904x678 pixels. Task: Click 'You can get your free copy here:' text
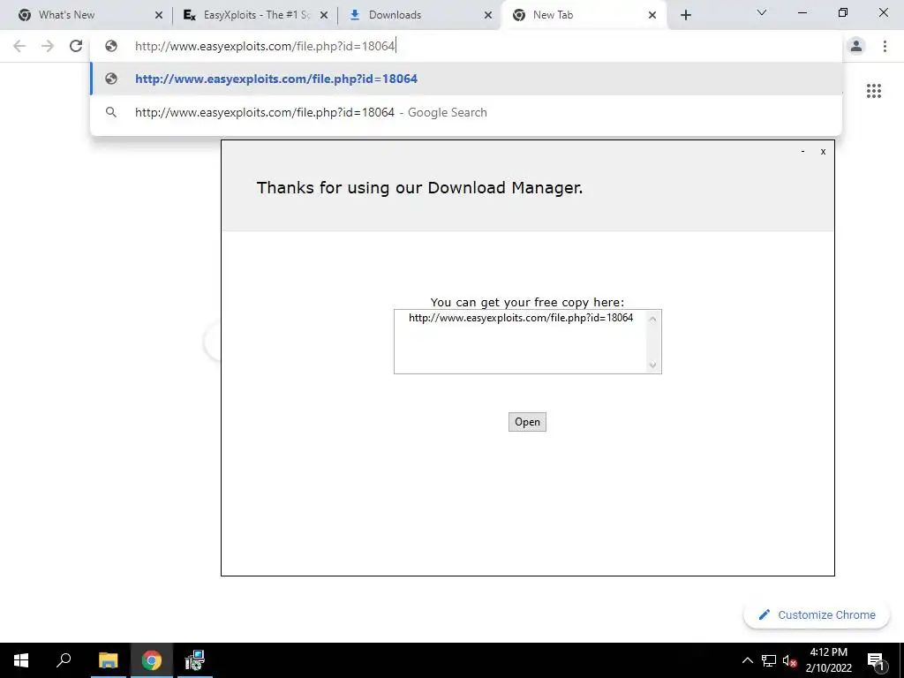tap(527, 302)
